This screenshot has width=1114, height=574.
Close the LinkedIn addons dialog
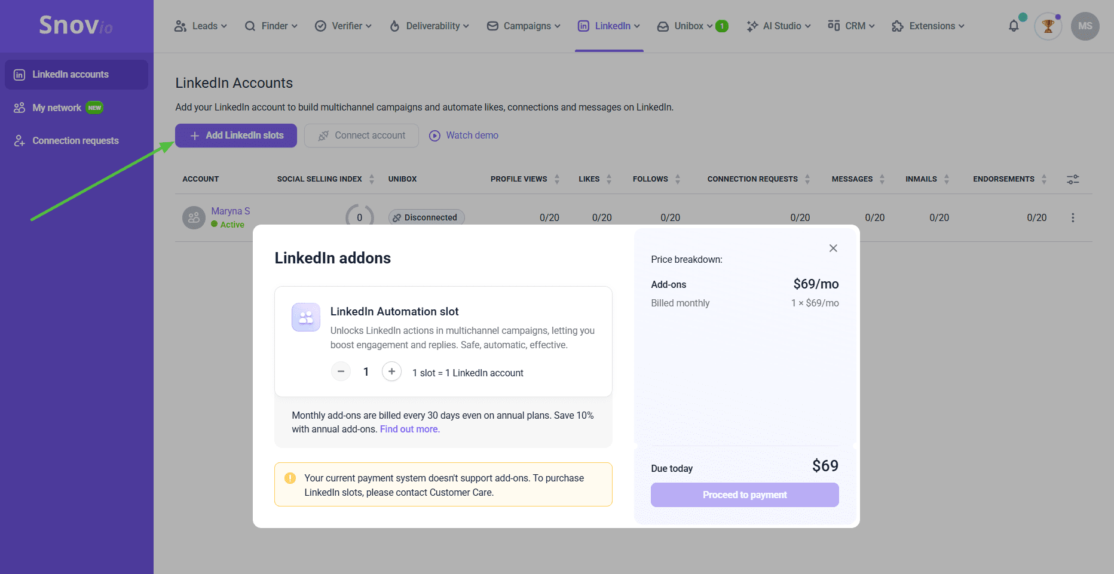(833, 248)
